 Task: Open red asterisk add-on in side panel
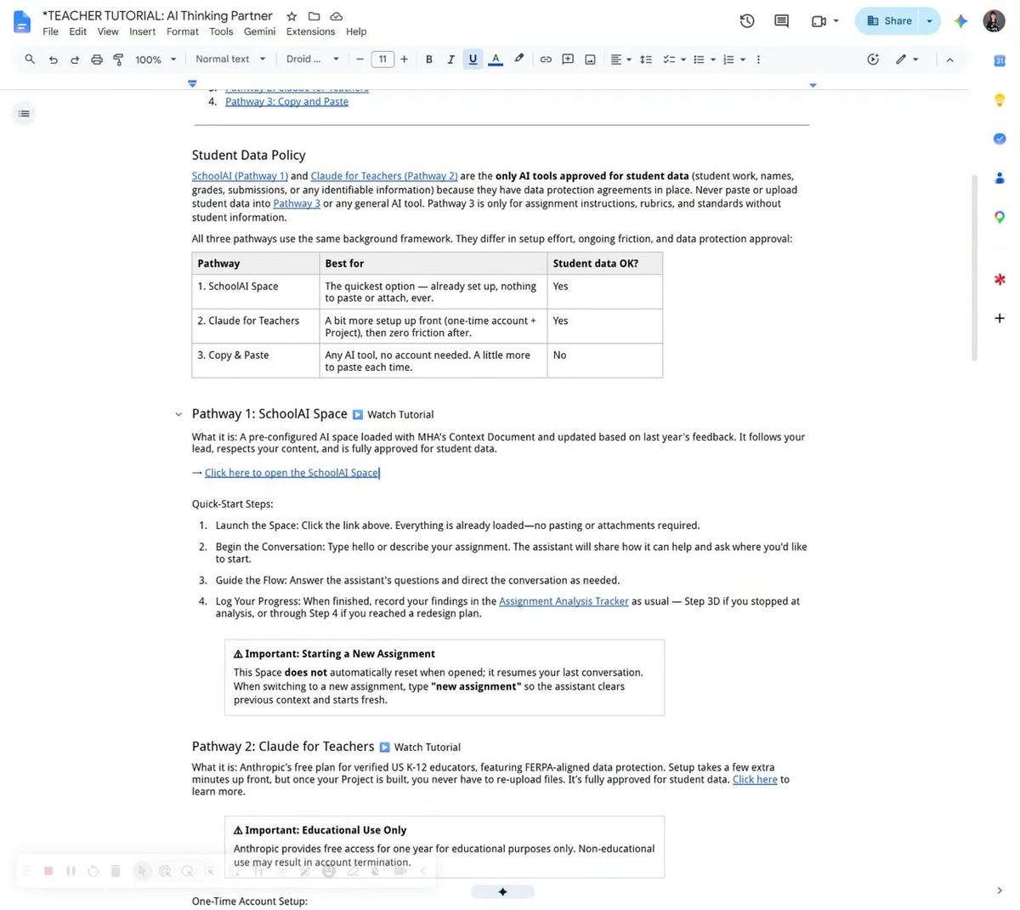pos(1000,279)
